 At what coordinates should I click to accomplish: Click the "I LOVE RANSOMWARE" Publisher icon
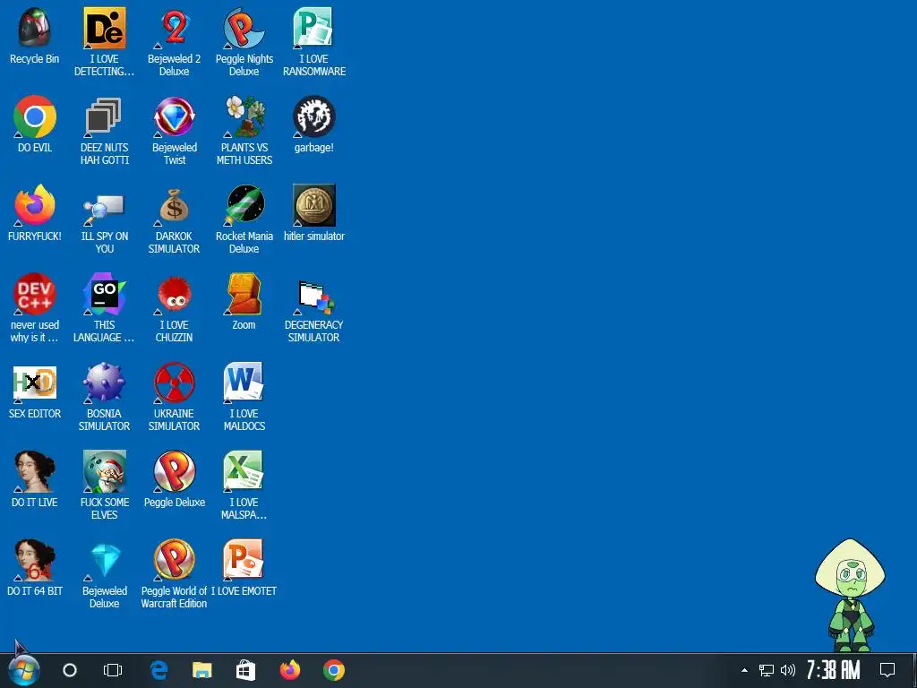314,28
